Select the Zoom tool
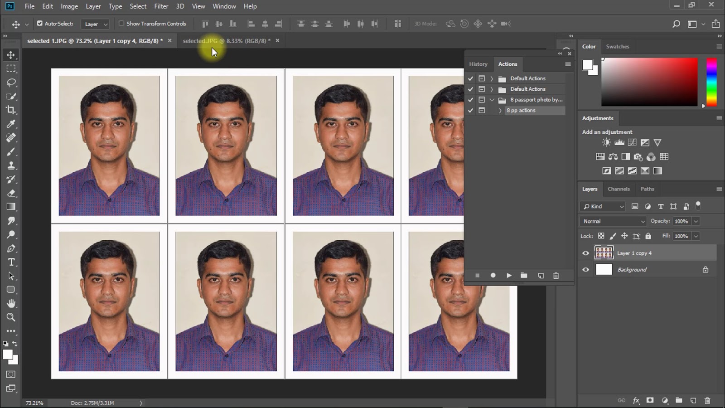Viewport: 725px width, 408px height. [11, 317]
